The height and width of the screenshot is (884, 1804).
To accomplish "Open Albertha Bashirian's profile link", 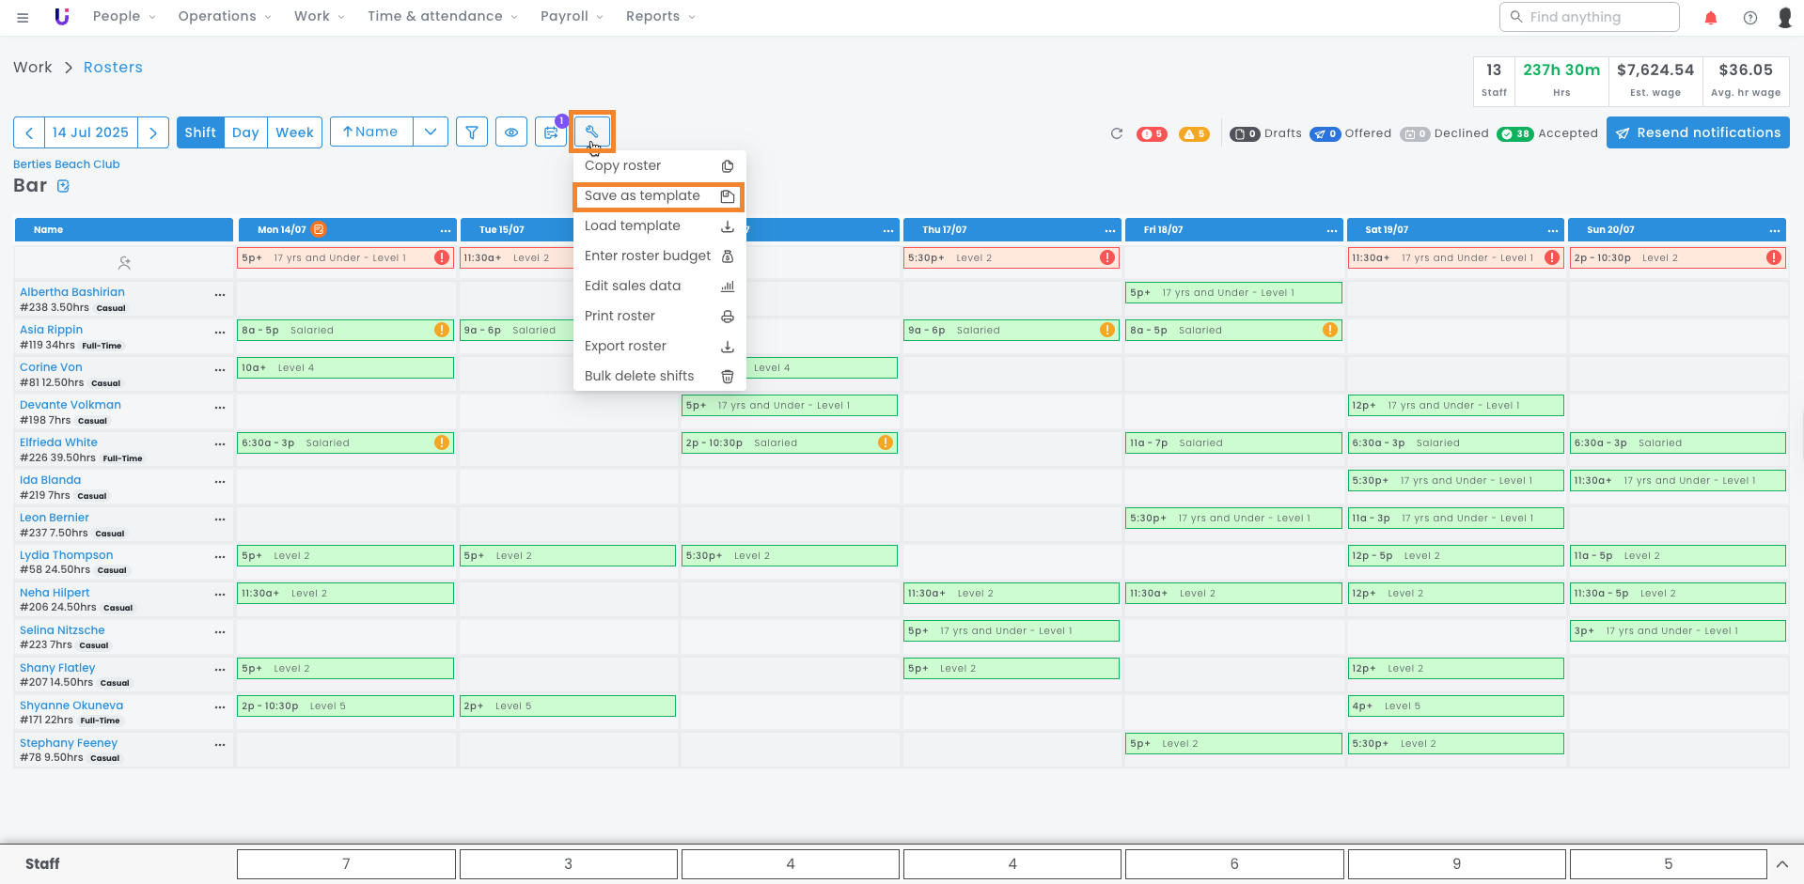I will pos(72,292).
